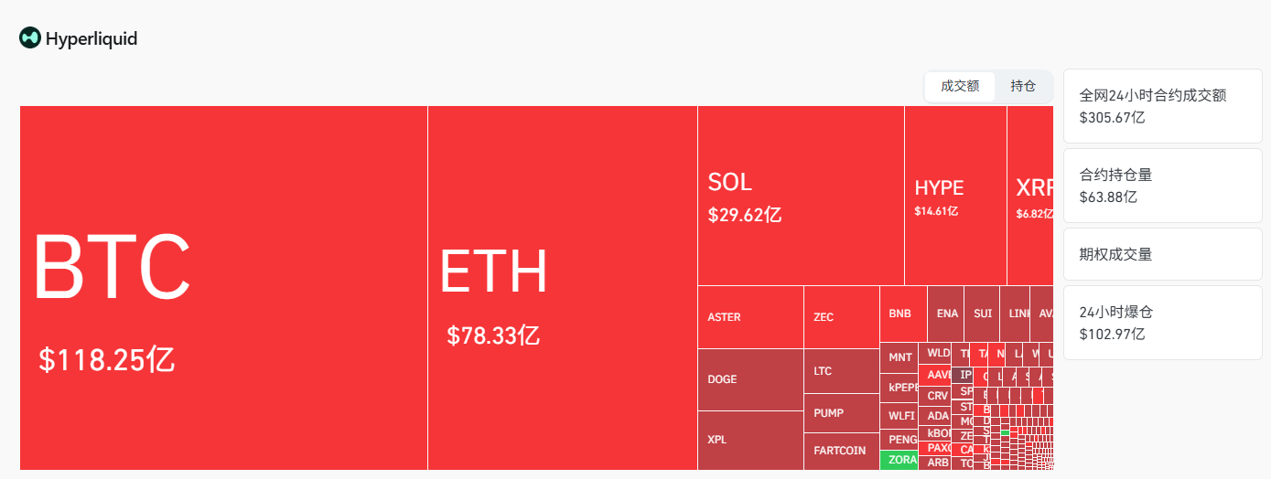The width and height of the screenshot is (1271, 479).
Task: Open the DOGE tile
Action: pyautogui.click(x=750, y=379)
